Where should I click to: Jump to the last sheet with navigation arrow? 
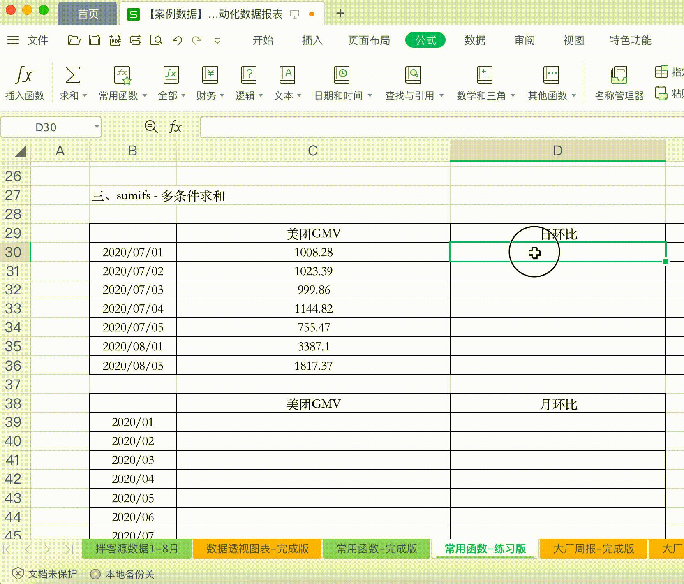coord(69,549)
